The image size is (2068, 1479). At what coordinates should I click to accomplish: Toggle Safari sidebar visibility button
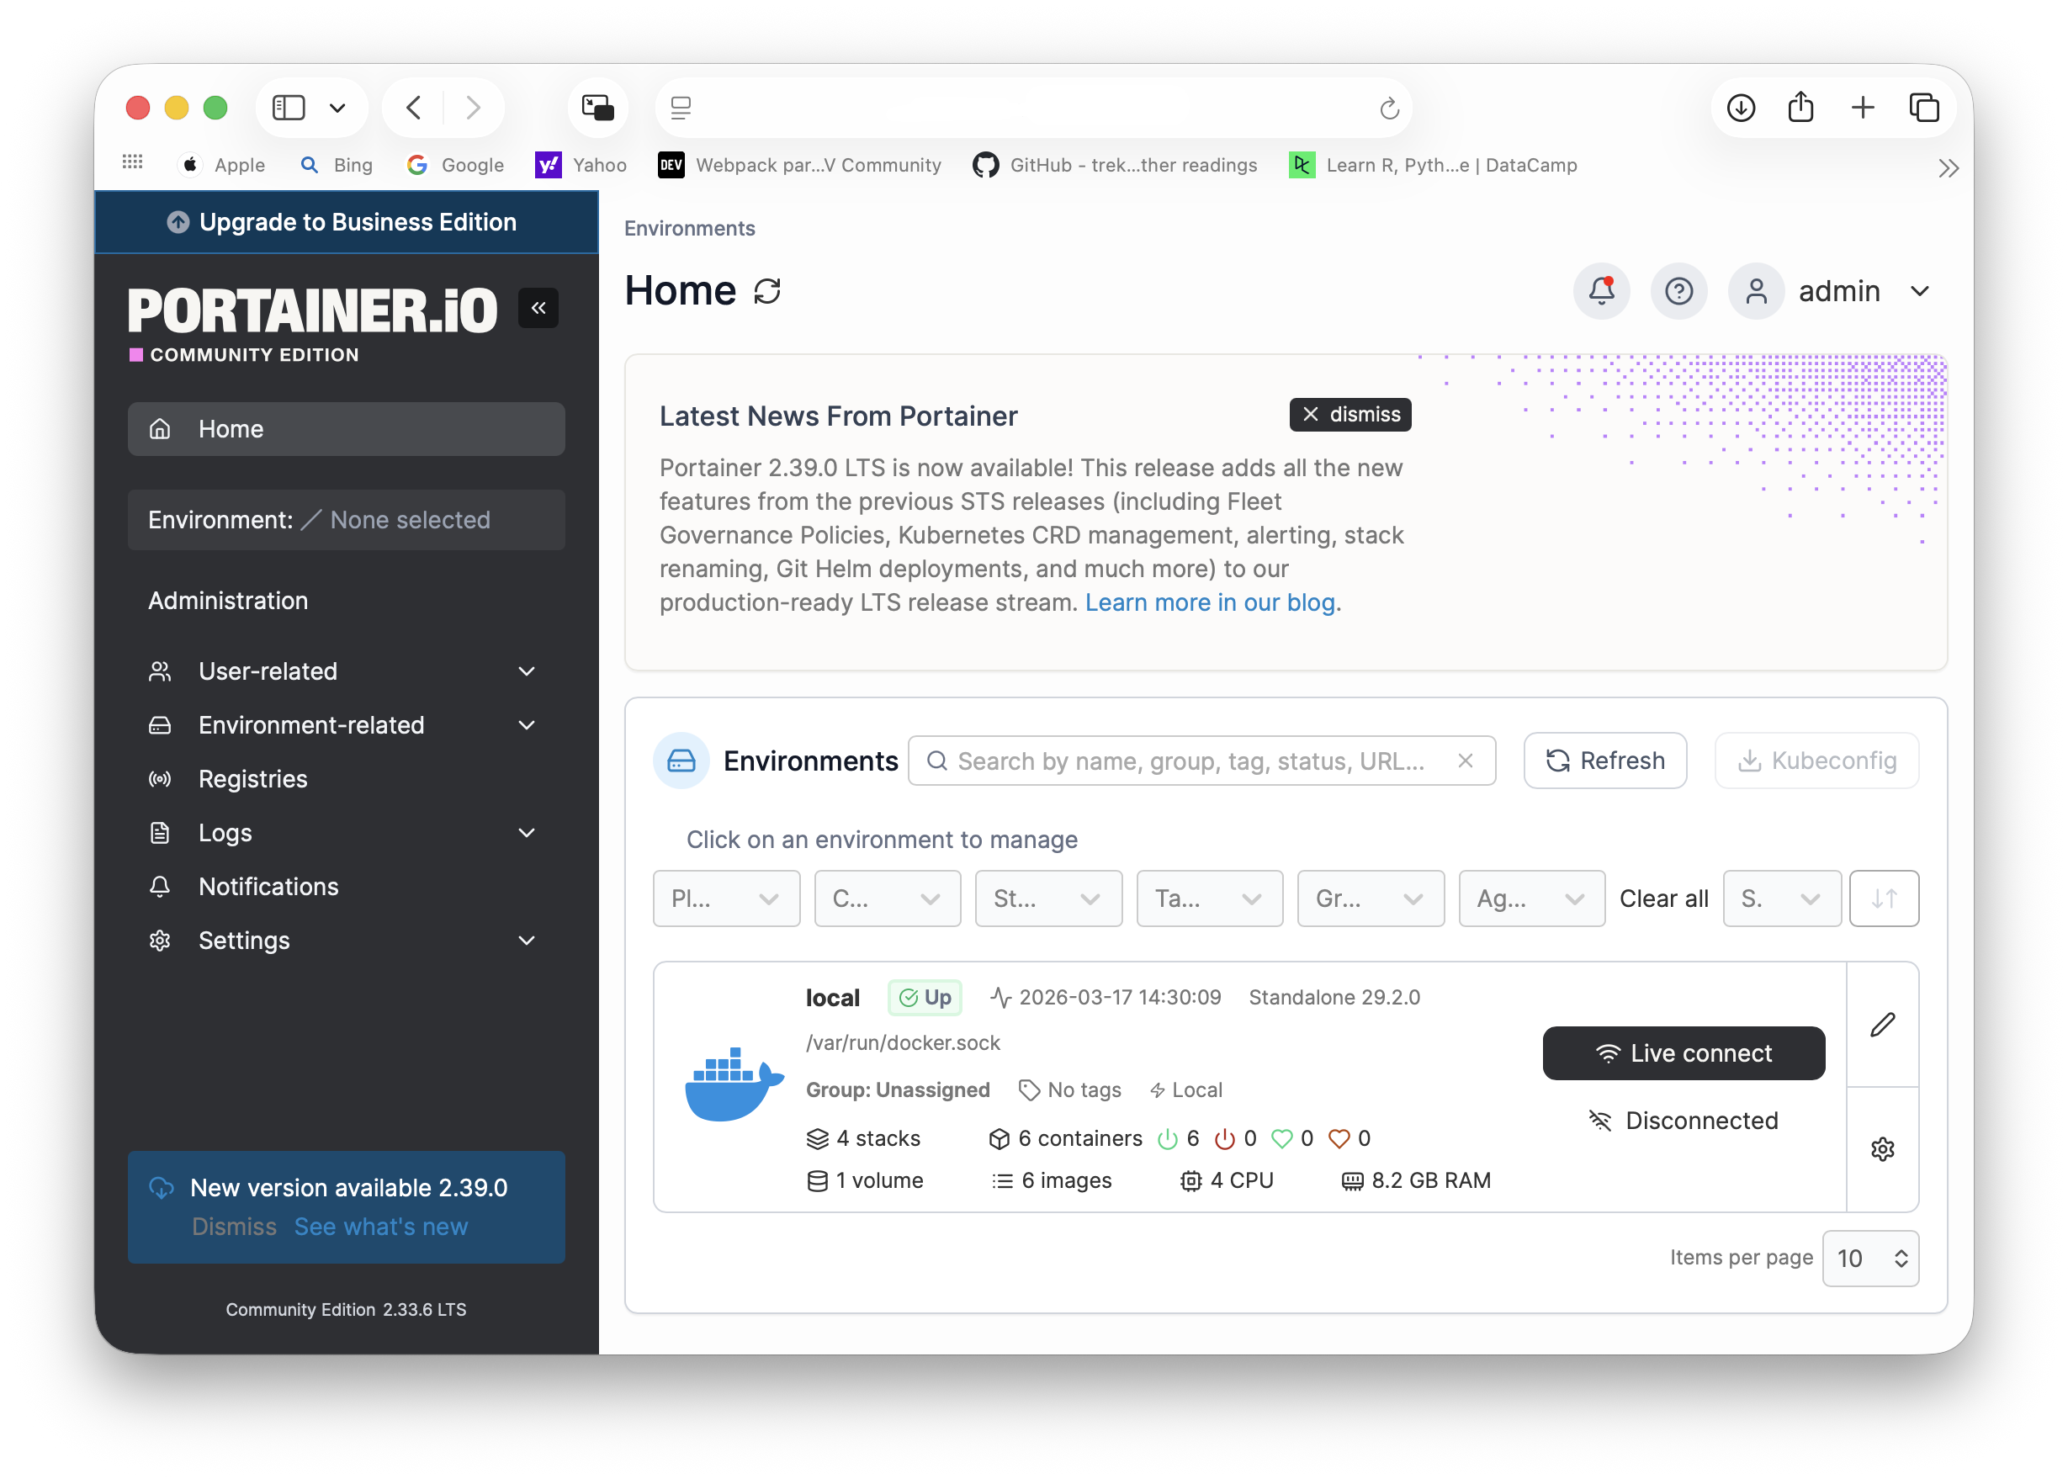(289, 108)
